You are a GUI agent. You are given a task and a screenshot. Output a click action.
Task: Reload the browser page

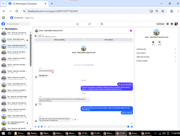pos(17,11)
